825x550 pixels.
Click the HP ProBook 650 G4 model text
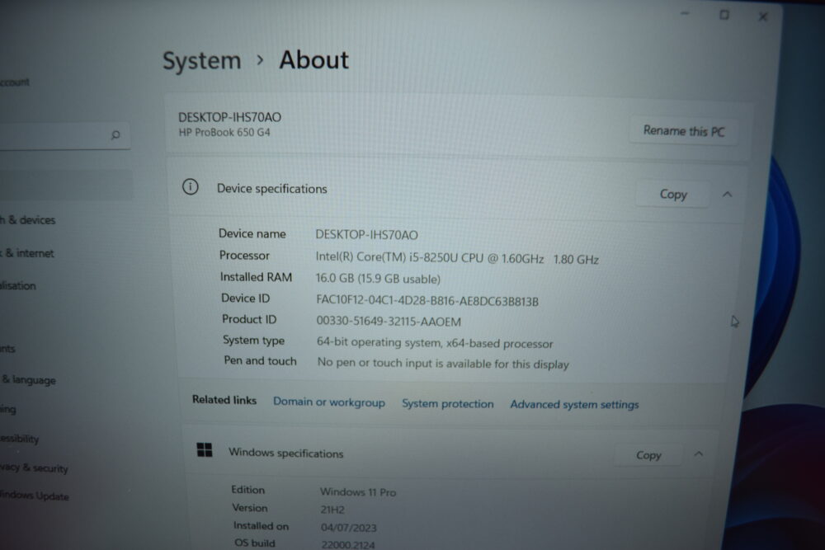coord(224,133)
